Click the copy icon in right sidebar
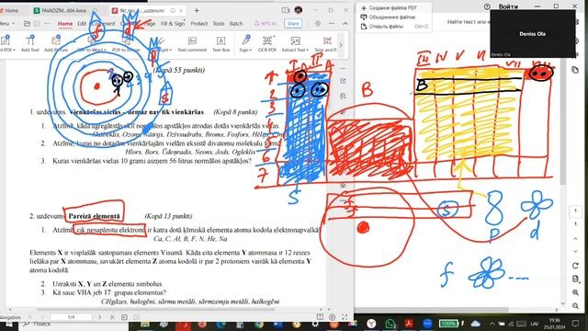 click(575, 70)
